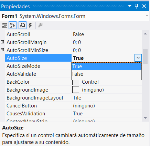
Task: Click the property grid scrollbar thumb
Action: (146, 56)
